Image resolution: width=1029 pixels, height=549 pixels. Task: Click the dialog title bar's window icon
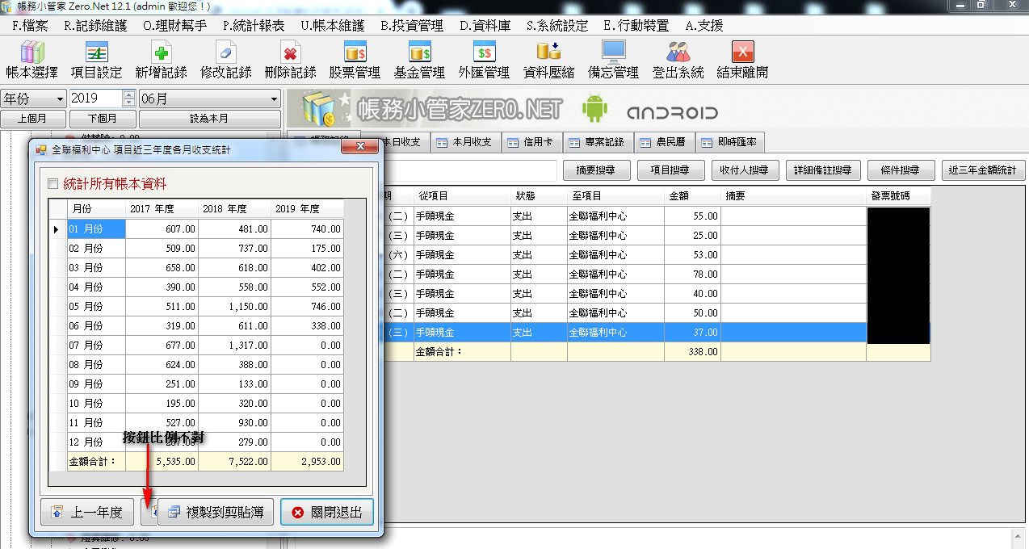[x=41, y=149]
